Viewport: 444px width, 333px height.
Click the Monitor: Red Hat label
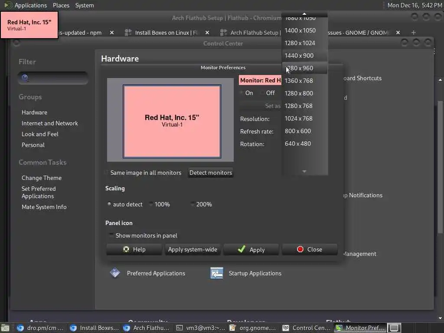click(x=260, y=80)
